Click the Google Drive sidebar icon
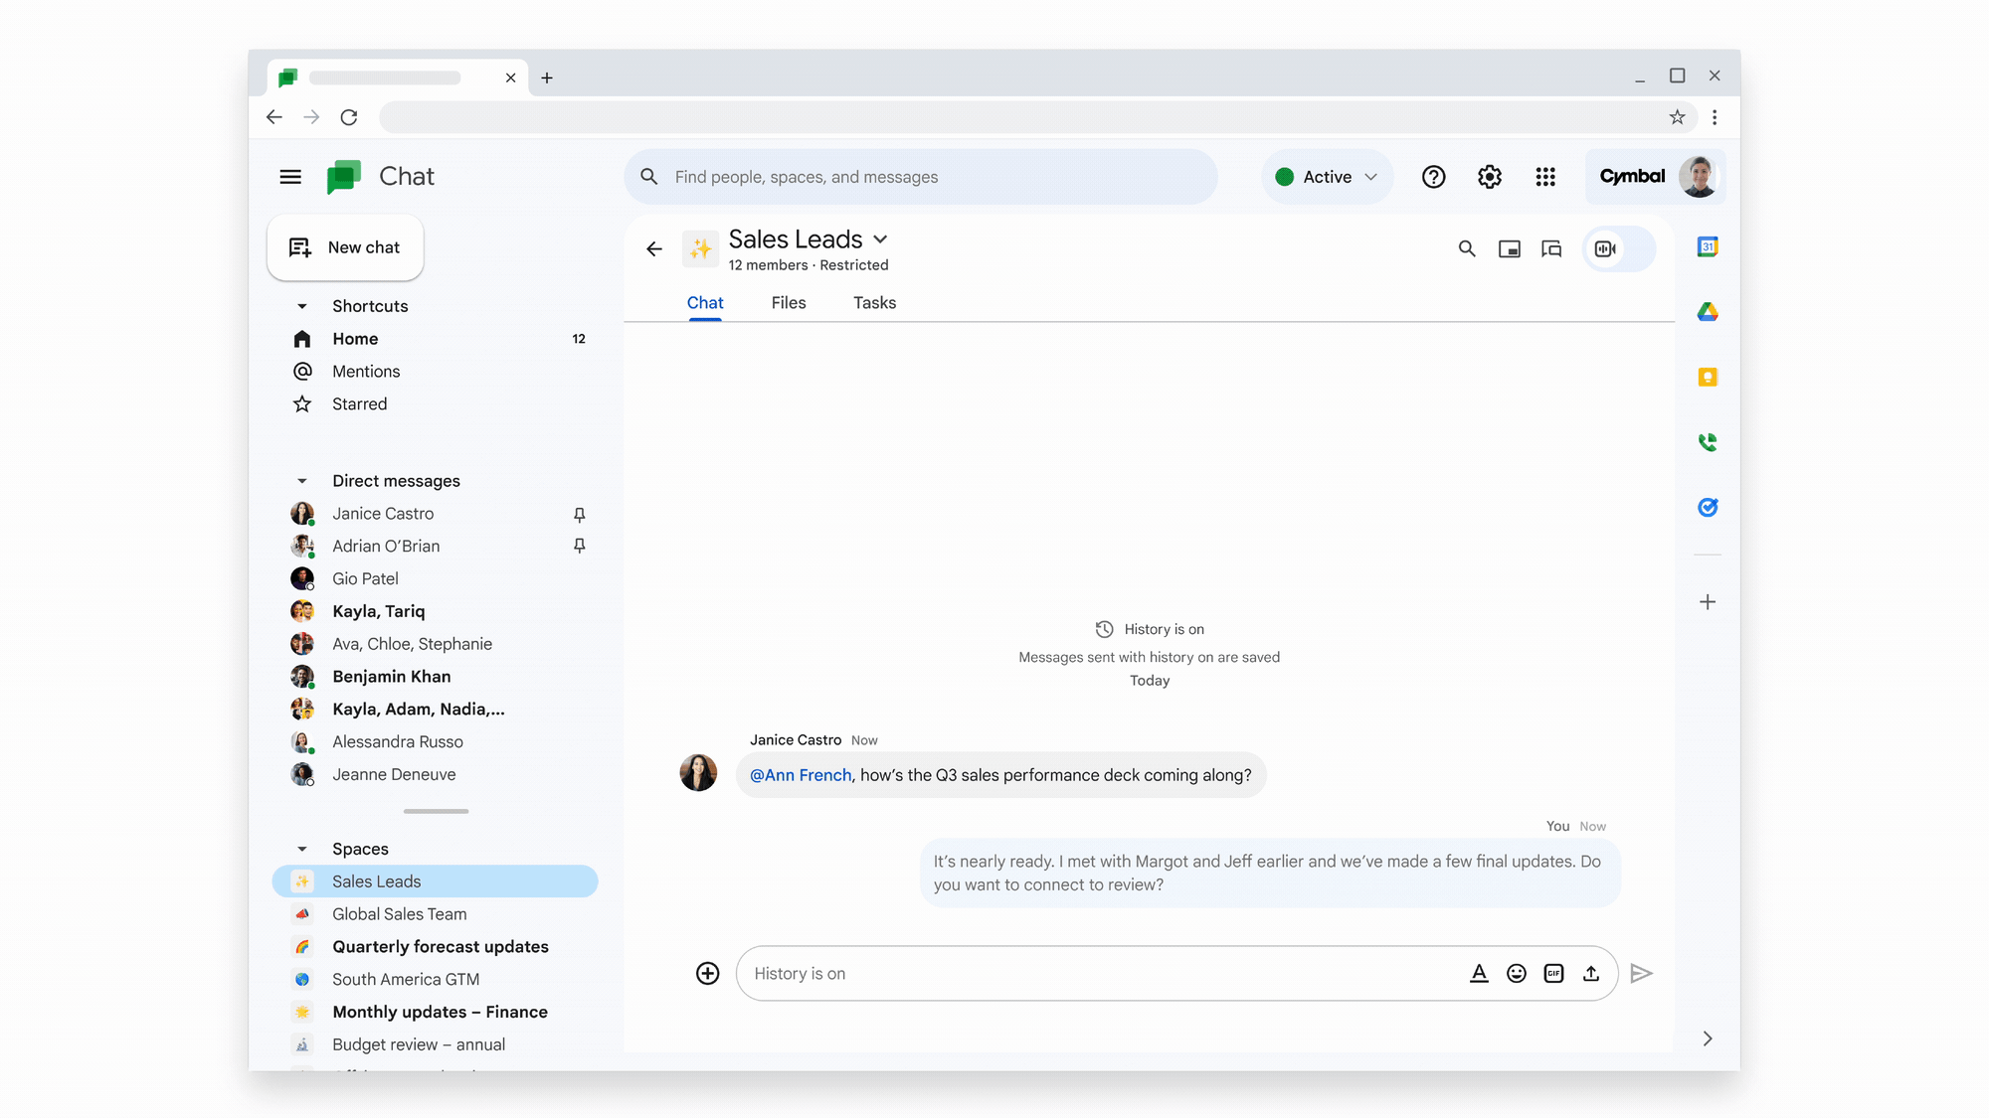1989x1118 pixels. tap(1707, 311)
